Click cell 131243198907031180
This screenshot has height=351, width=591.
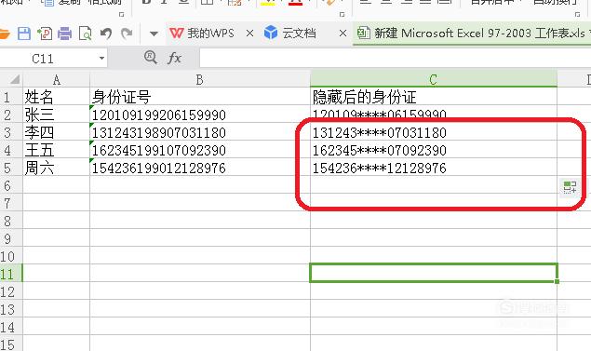click(x=200, y=132)
